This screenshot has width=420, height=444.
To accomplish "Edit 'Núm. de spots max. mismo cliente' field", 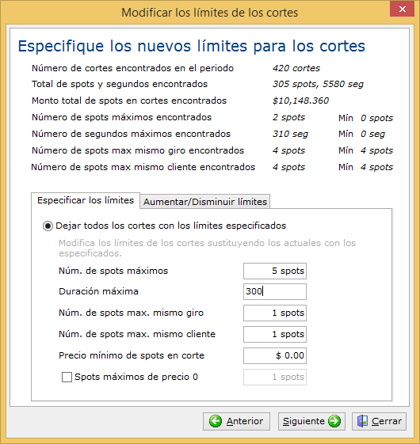I will (275, 334).
